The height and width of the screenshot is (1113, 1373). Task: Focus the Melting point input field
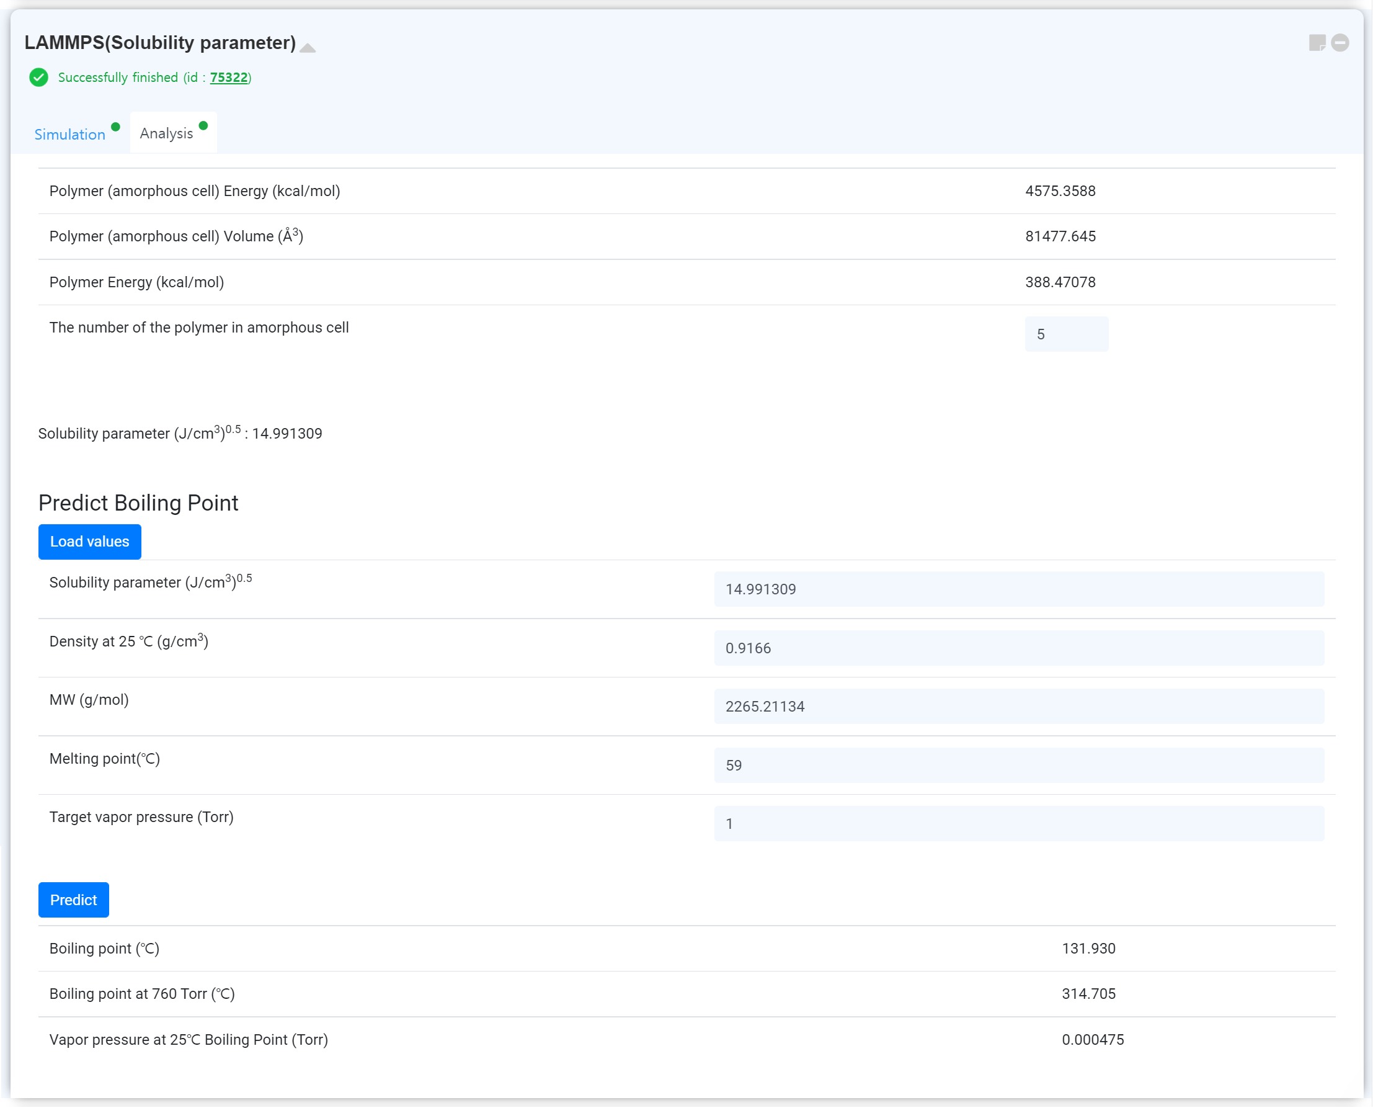coord(1019,766)
